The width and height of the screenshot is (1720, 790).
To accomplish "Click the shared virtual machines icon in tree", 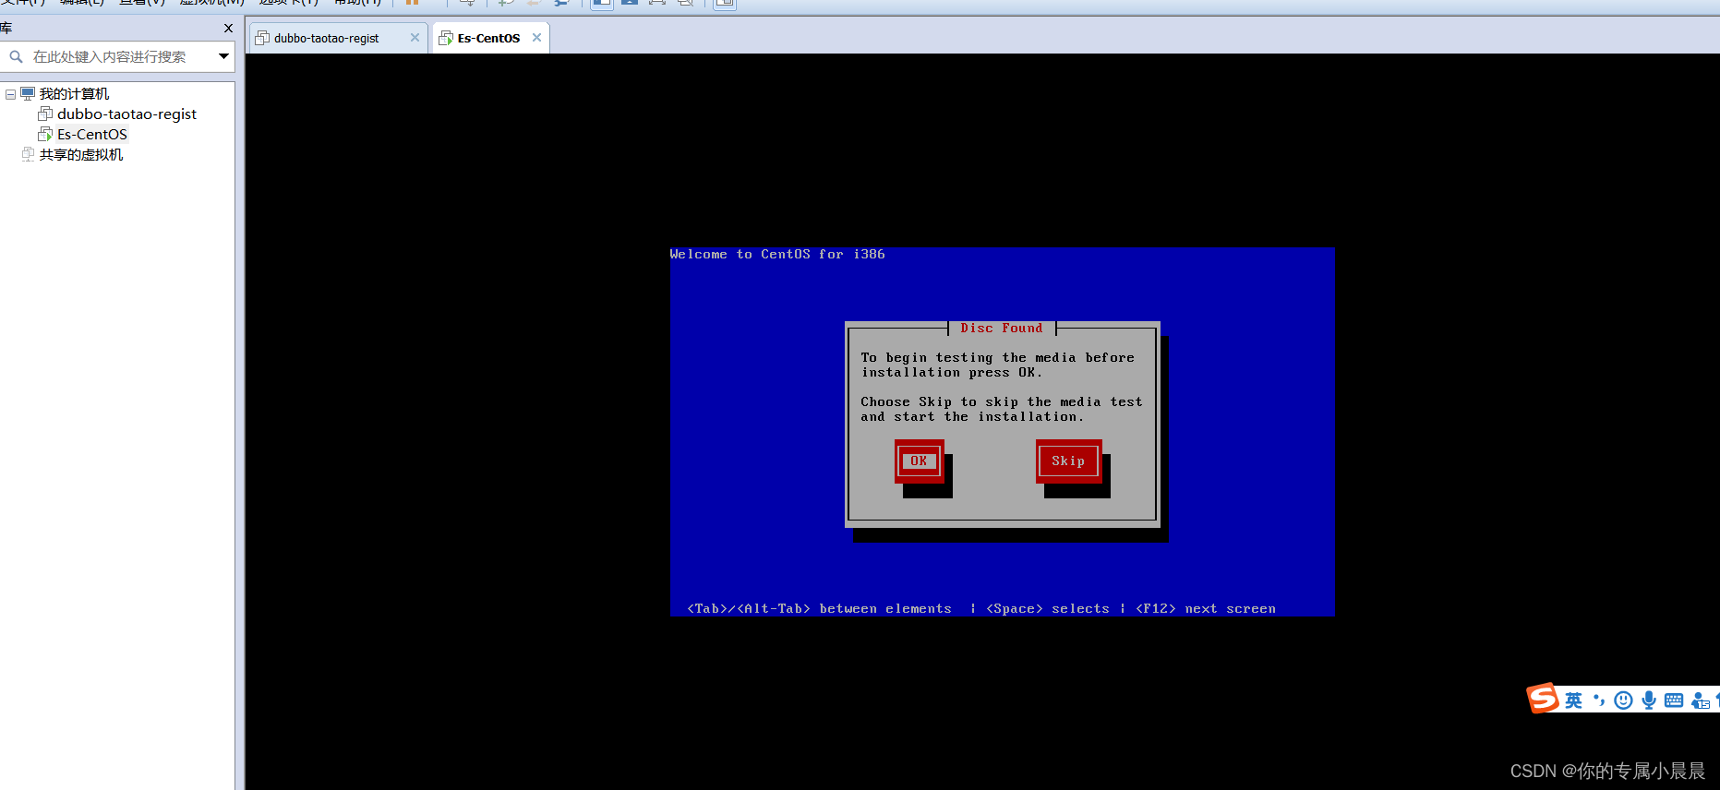I will click(28, 155).
